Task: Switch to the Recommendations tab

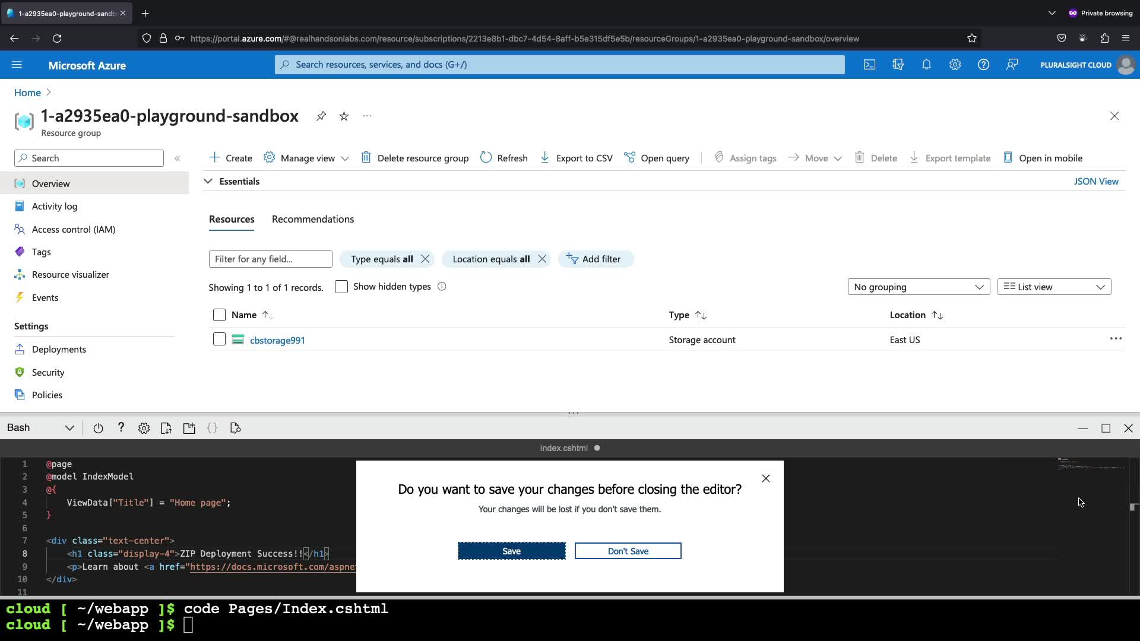Action: point(313,219)
